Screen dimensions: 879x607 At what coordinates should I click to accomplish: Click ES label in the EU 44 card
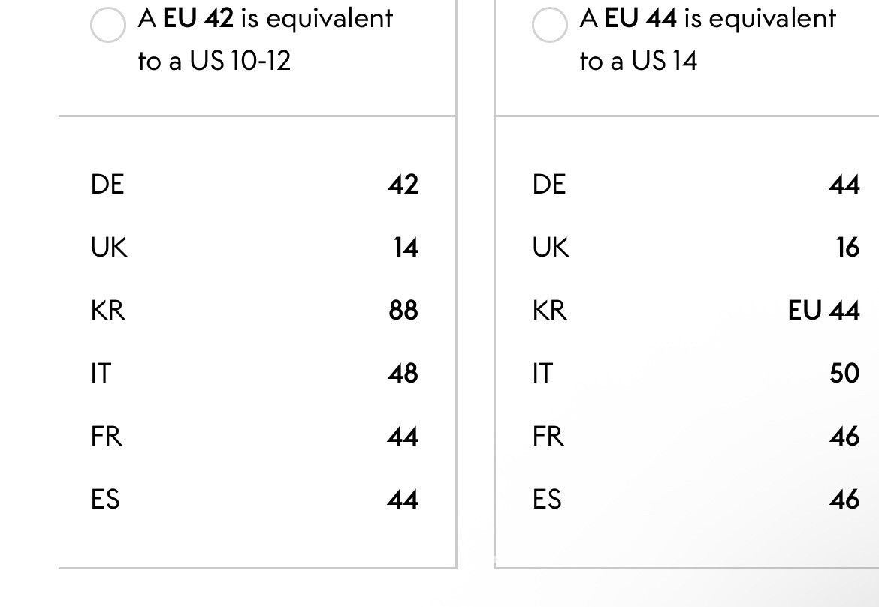(547, 500)
